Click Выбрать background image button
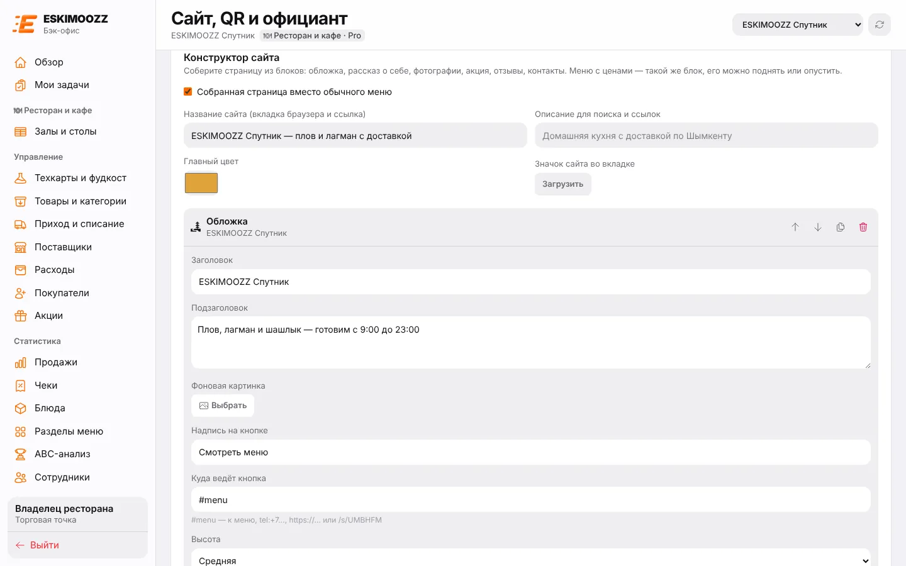This screenshot has height=566, width=906. (223, 406)
